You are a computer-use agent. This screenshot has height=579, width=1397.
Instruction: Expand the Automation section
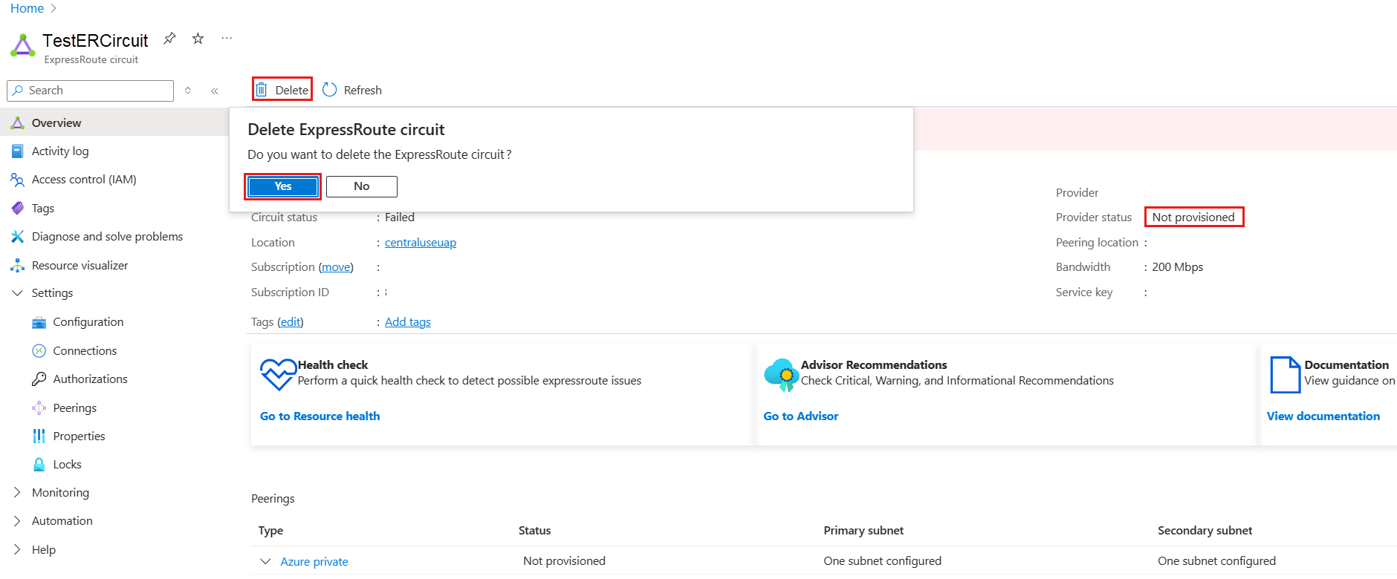(x=18, y=521)
